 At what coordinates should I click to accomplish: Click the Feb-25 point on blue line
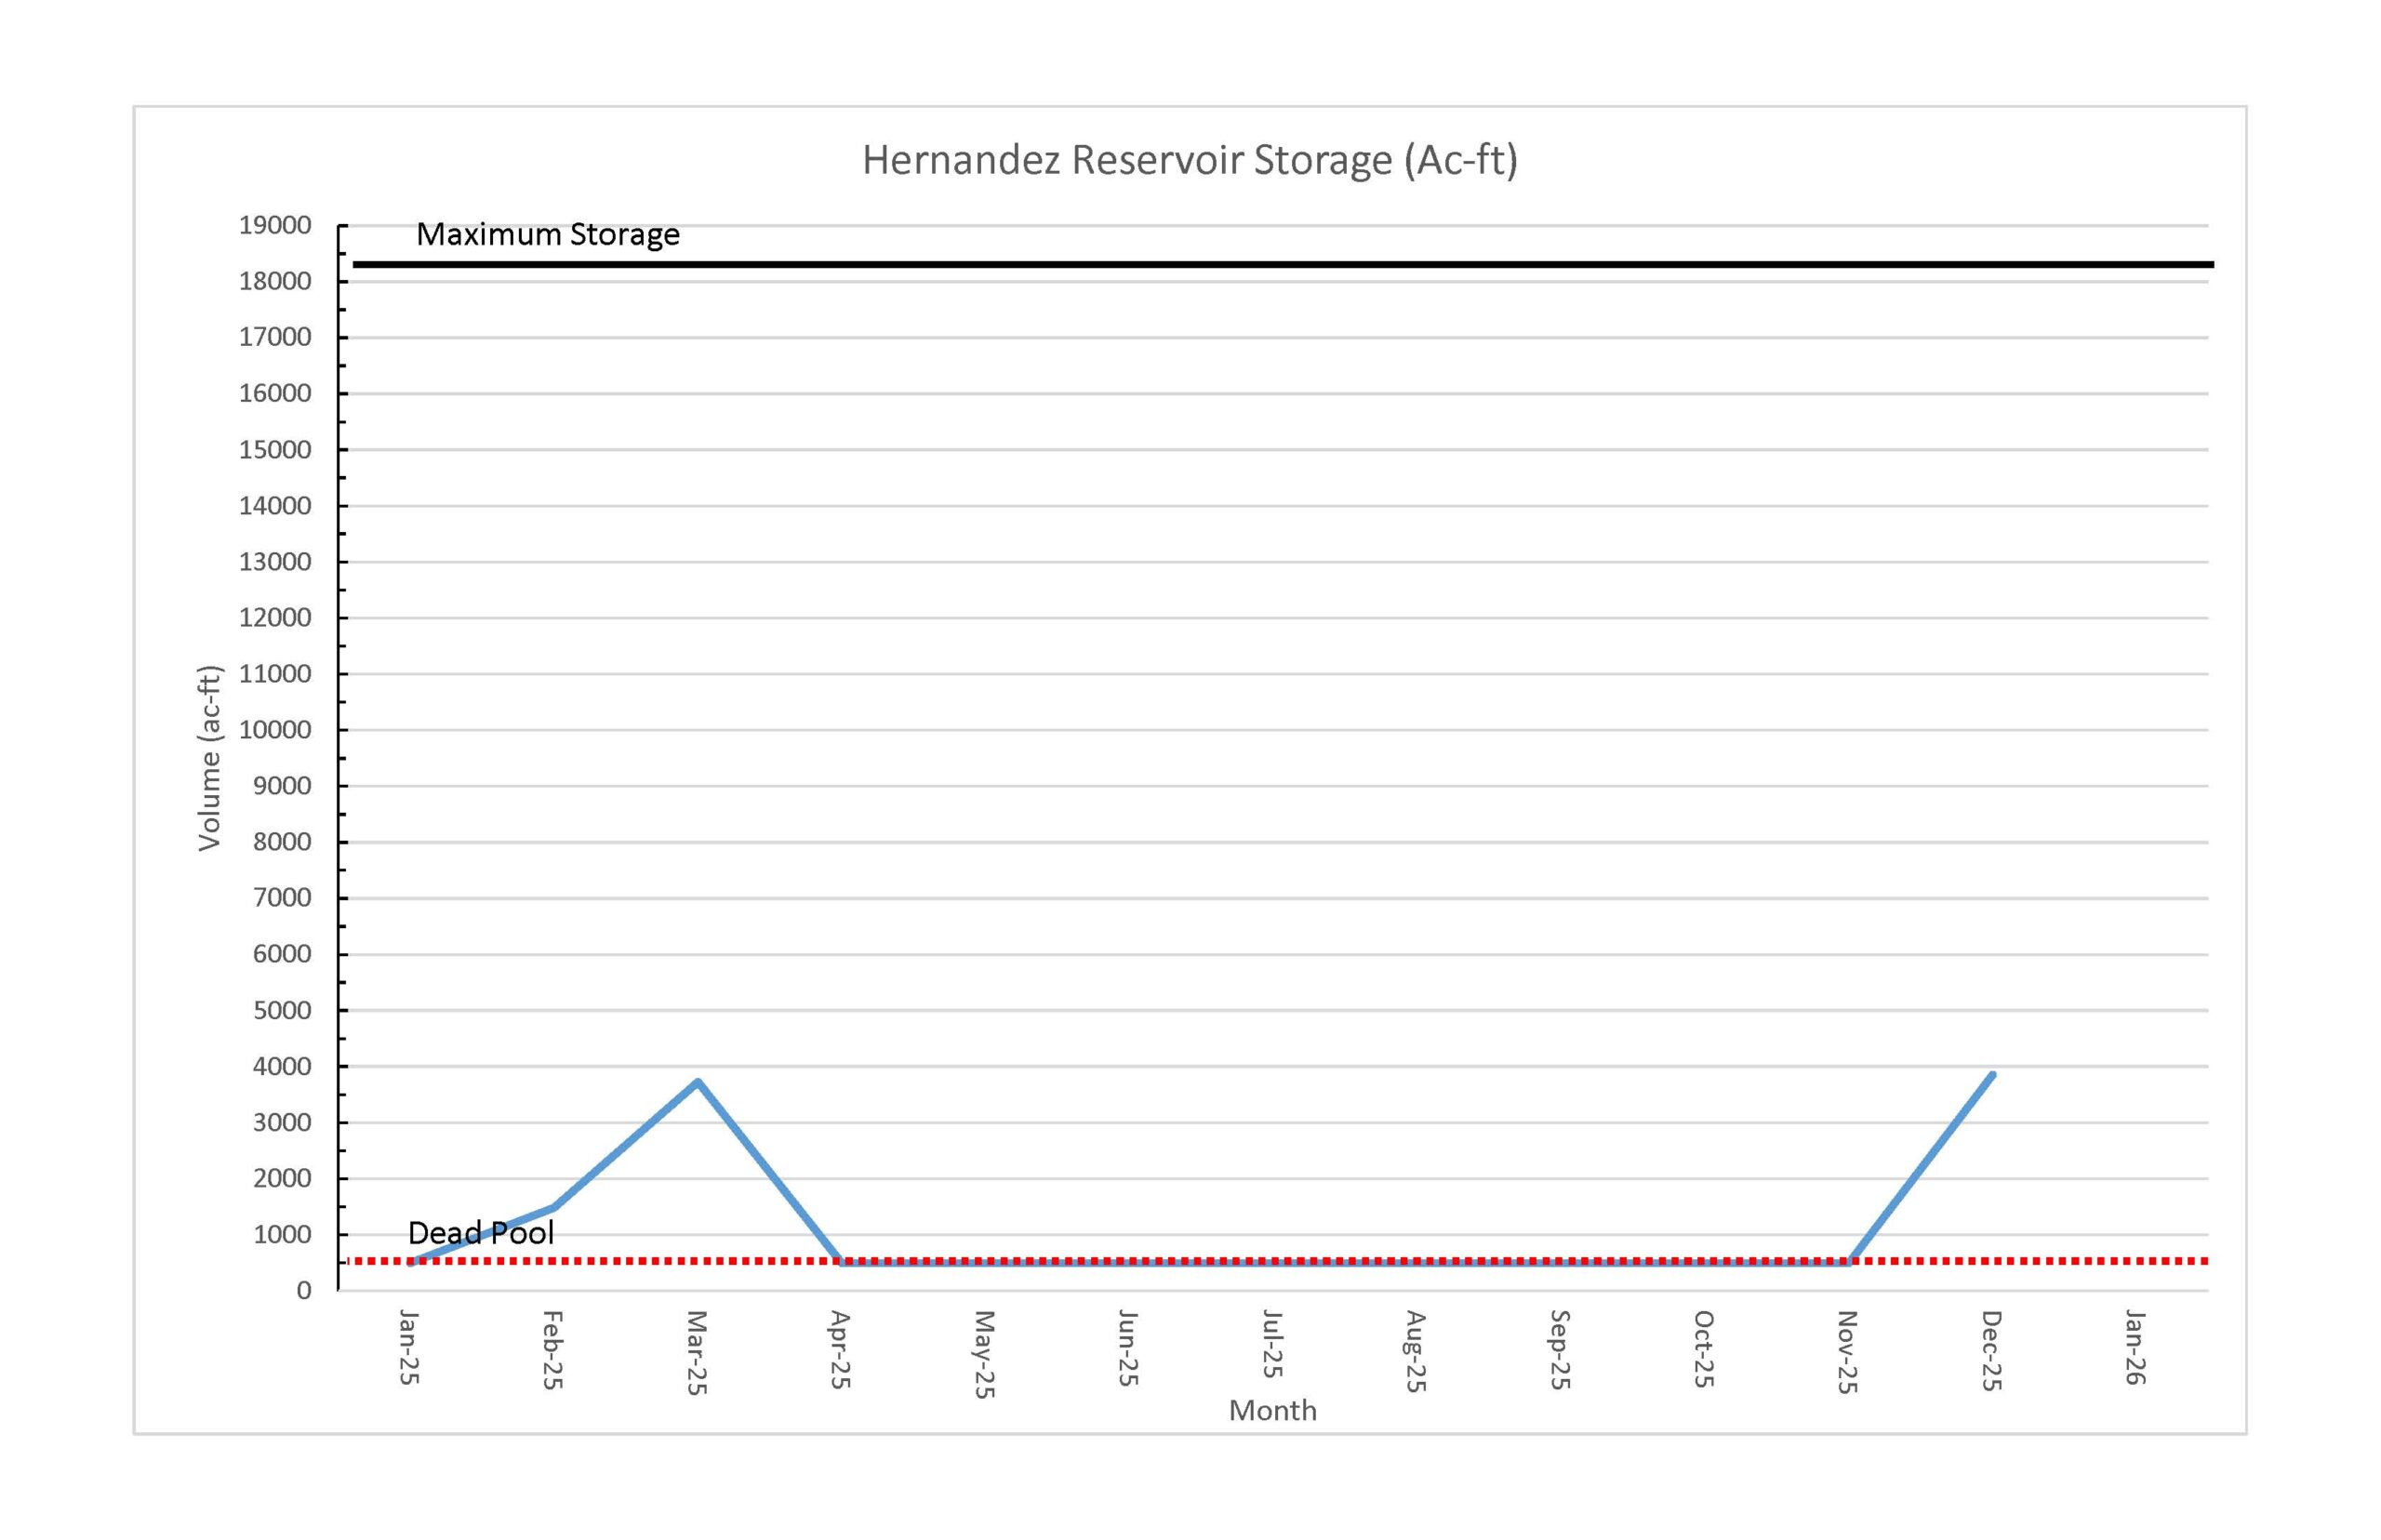553,1207
